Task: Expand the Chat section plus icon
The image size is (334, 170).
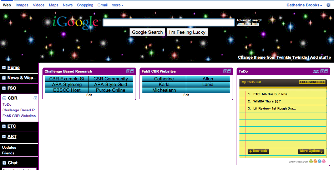Action: [4, 163]
